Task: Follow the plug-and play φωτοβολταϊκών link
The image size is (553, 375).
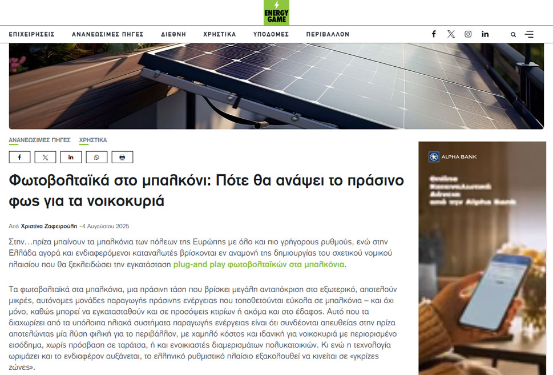Action: (x=259, y=264)
